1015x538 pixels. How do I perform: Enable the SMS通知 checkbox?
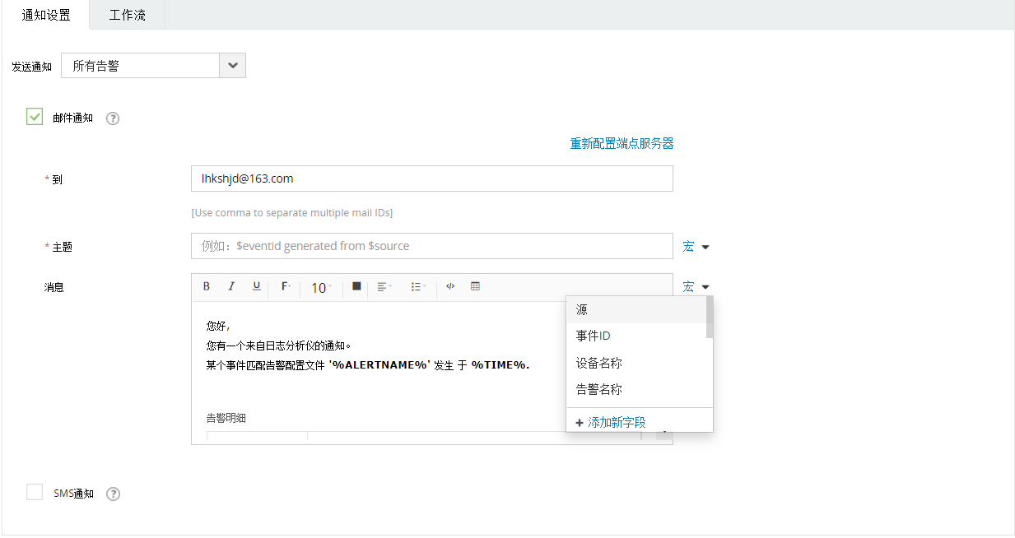(x=35, y=493)
